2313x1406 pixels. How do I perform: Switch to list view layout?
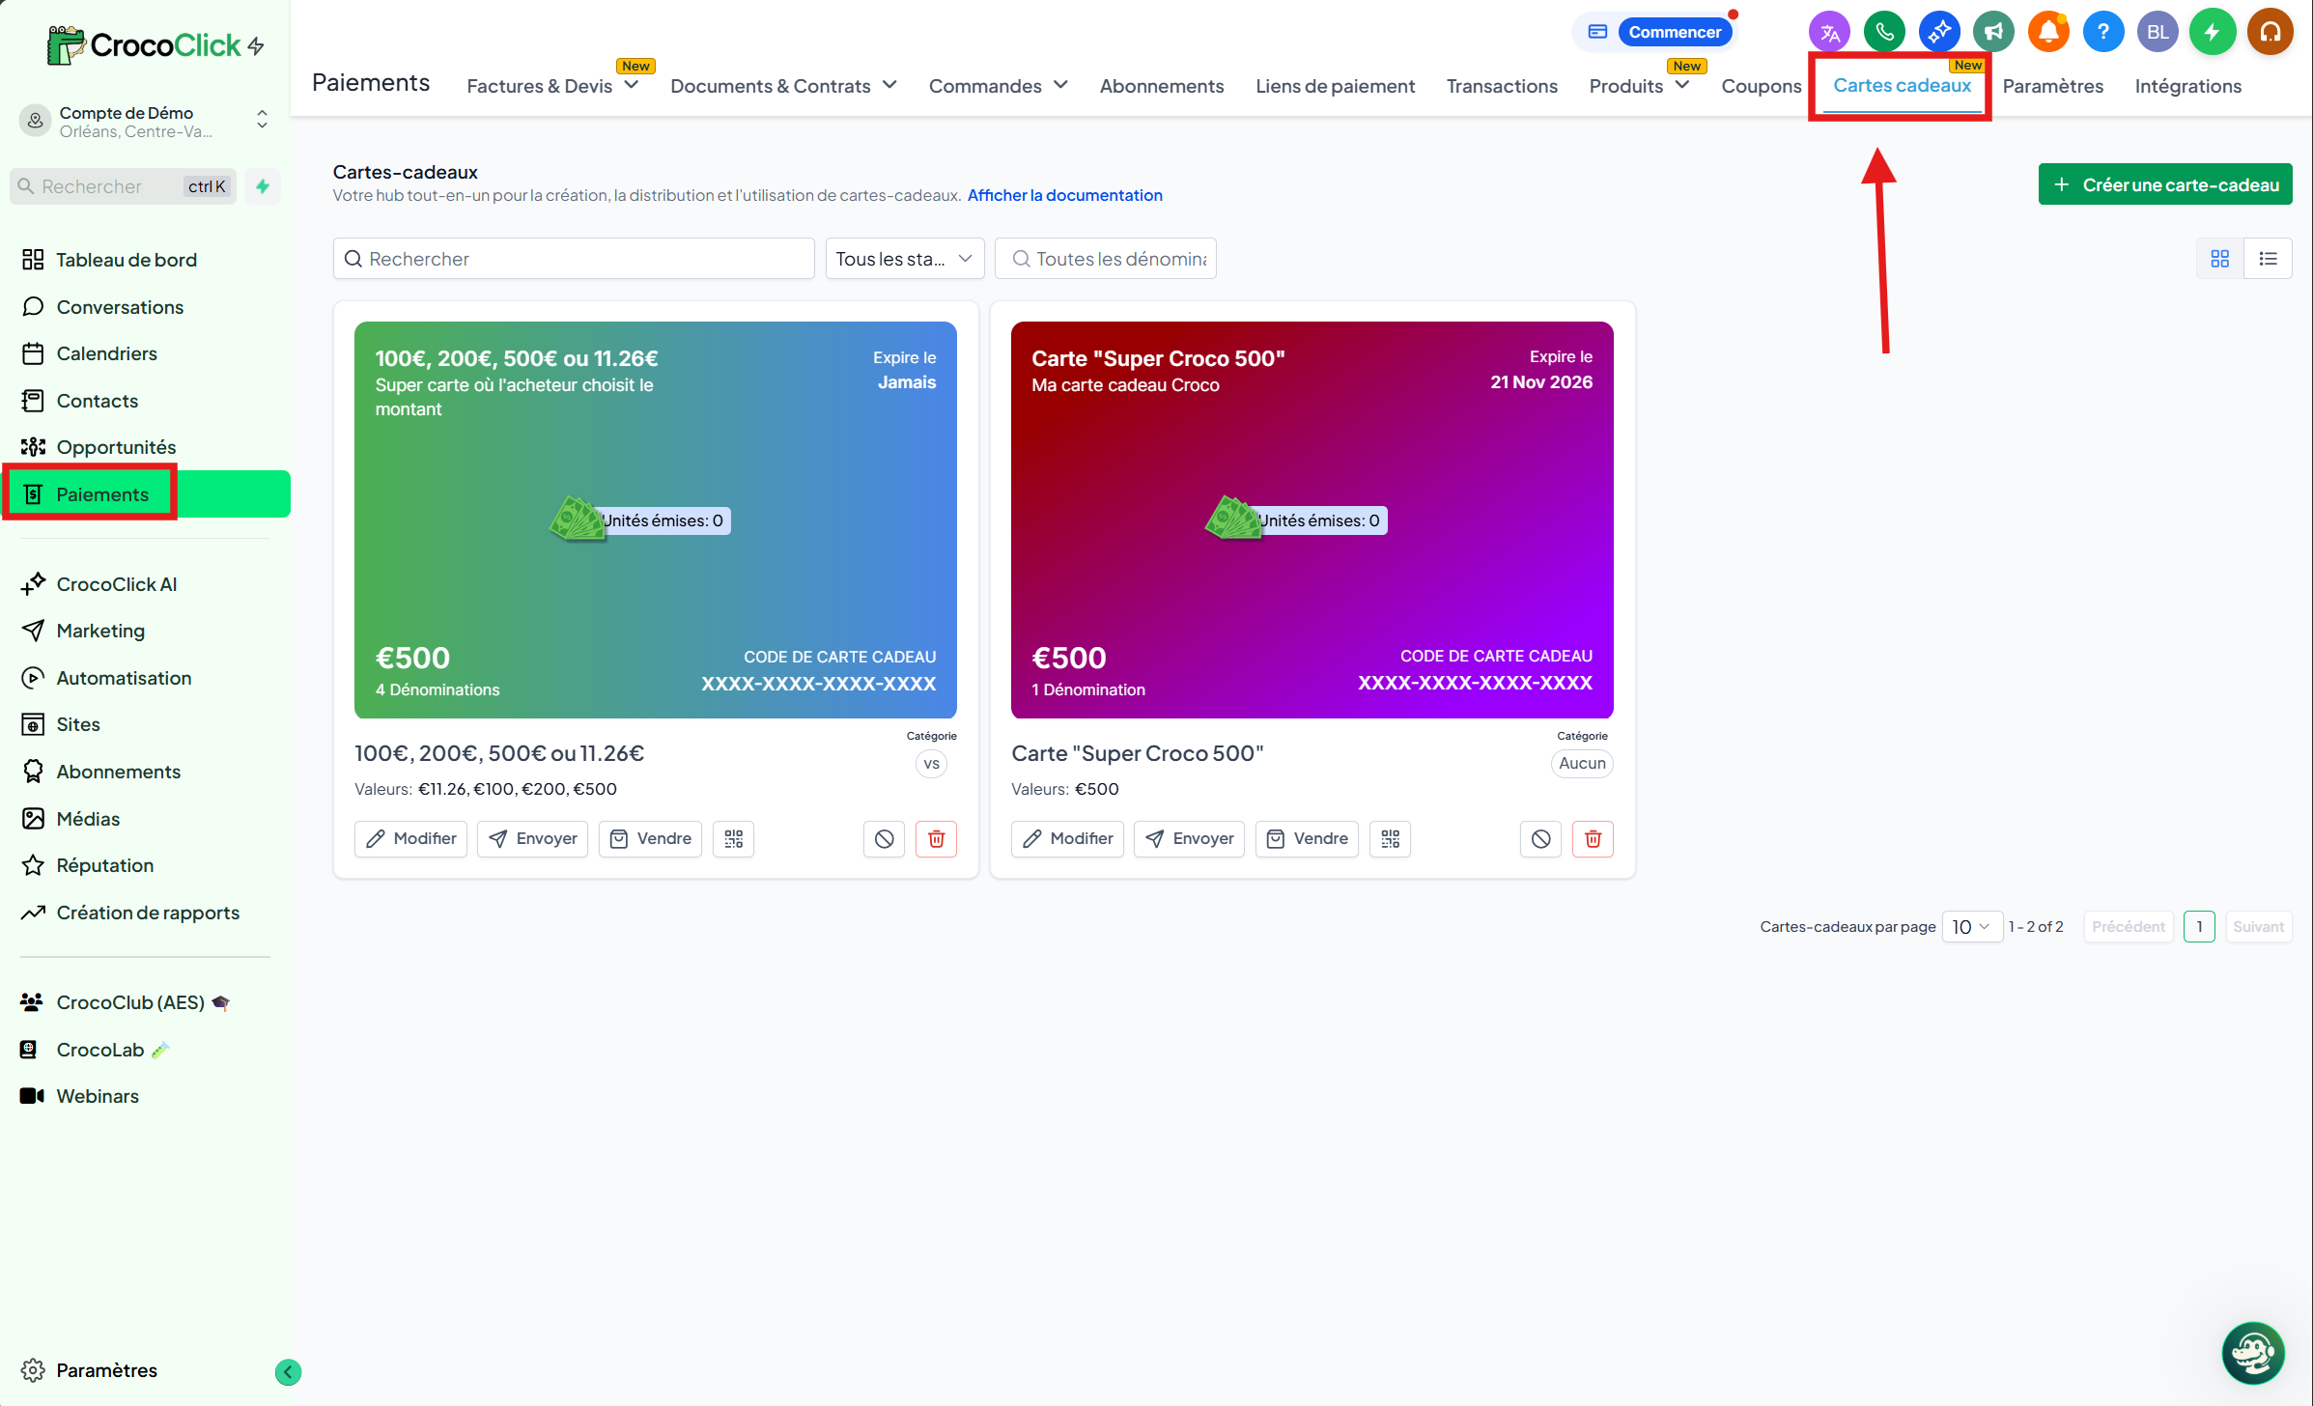(2268, 259)
